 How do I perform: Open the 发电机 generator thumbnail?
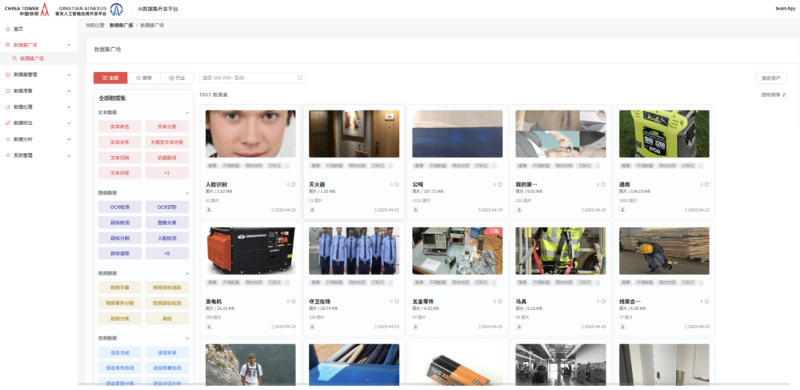250,251
